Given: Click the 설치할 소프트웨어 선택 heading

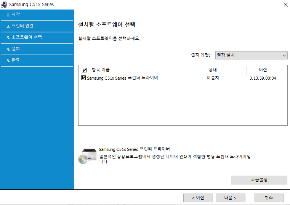Looking at the screenshot, I should [x=107, y=25].
